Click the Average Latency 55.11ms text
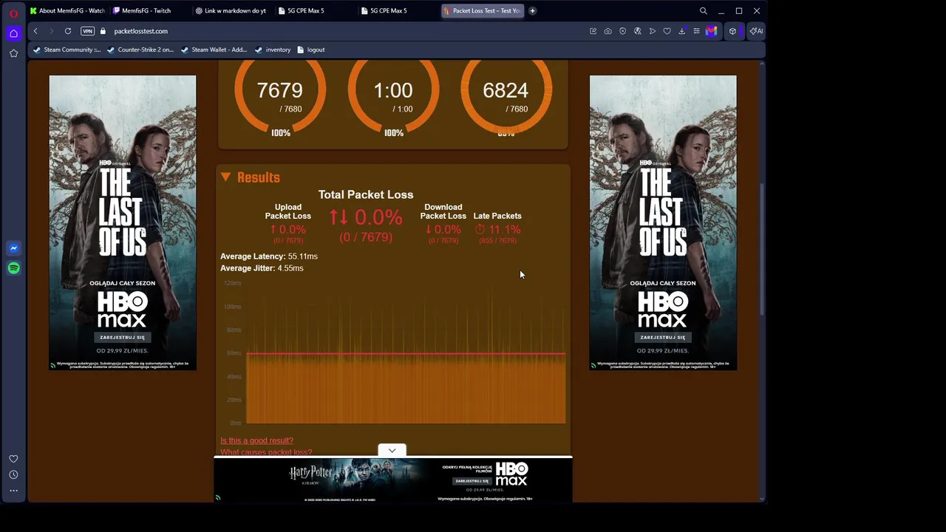 click(x=269, y=256)
